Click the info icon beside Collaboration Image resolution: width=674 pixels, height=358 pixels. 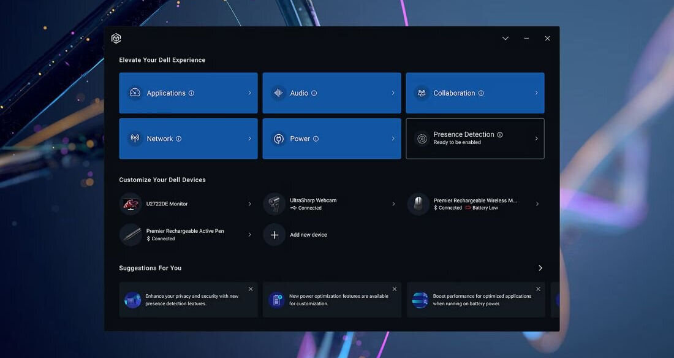click(x=481, y=93)
